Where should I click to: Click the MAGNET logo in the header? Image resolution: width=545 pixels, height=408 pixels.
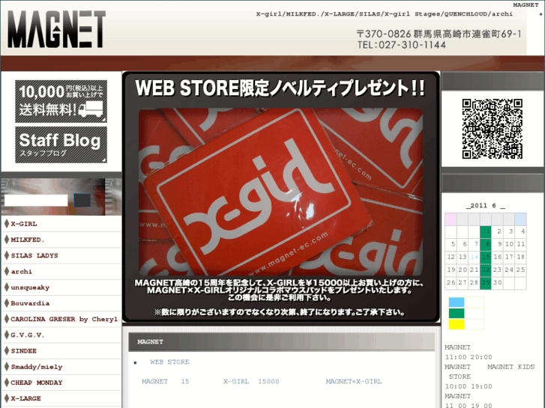(x=56, y=29)
